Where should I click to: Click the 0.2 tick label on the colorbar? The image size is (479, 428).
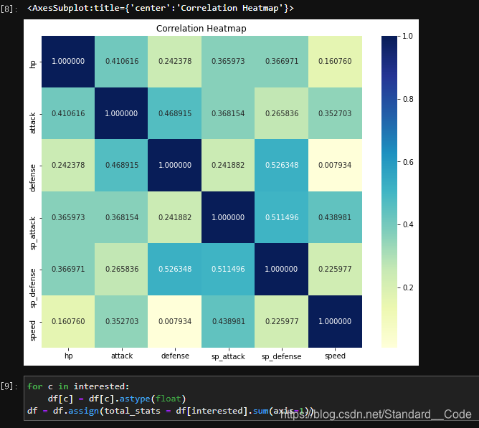coord(408,287)
